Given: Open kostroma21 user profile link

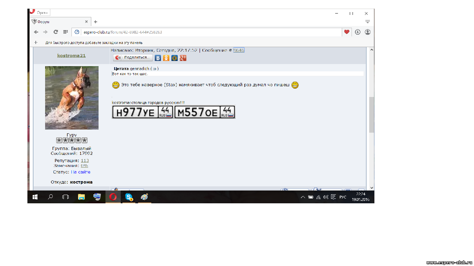Looking at the screenshot, I should tap(71, 55).
